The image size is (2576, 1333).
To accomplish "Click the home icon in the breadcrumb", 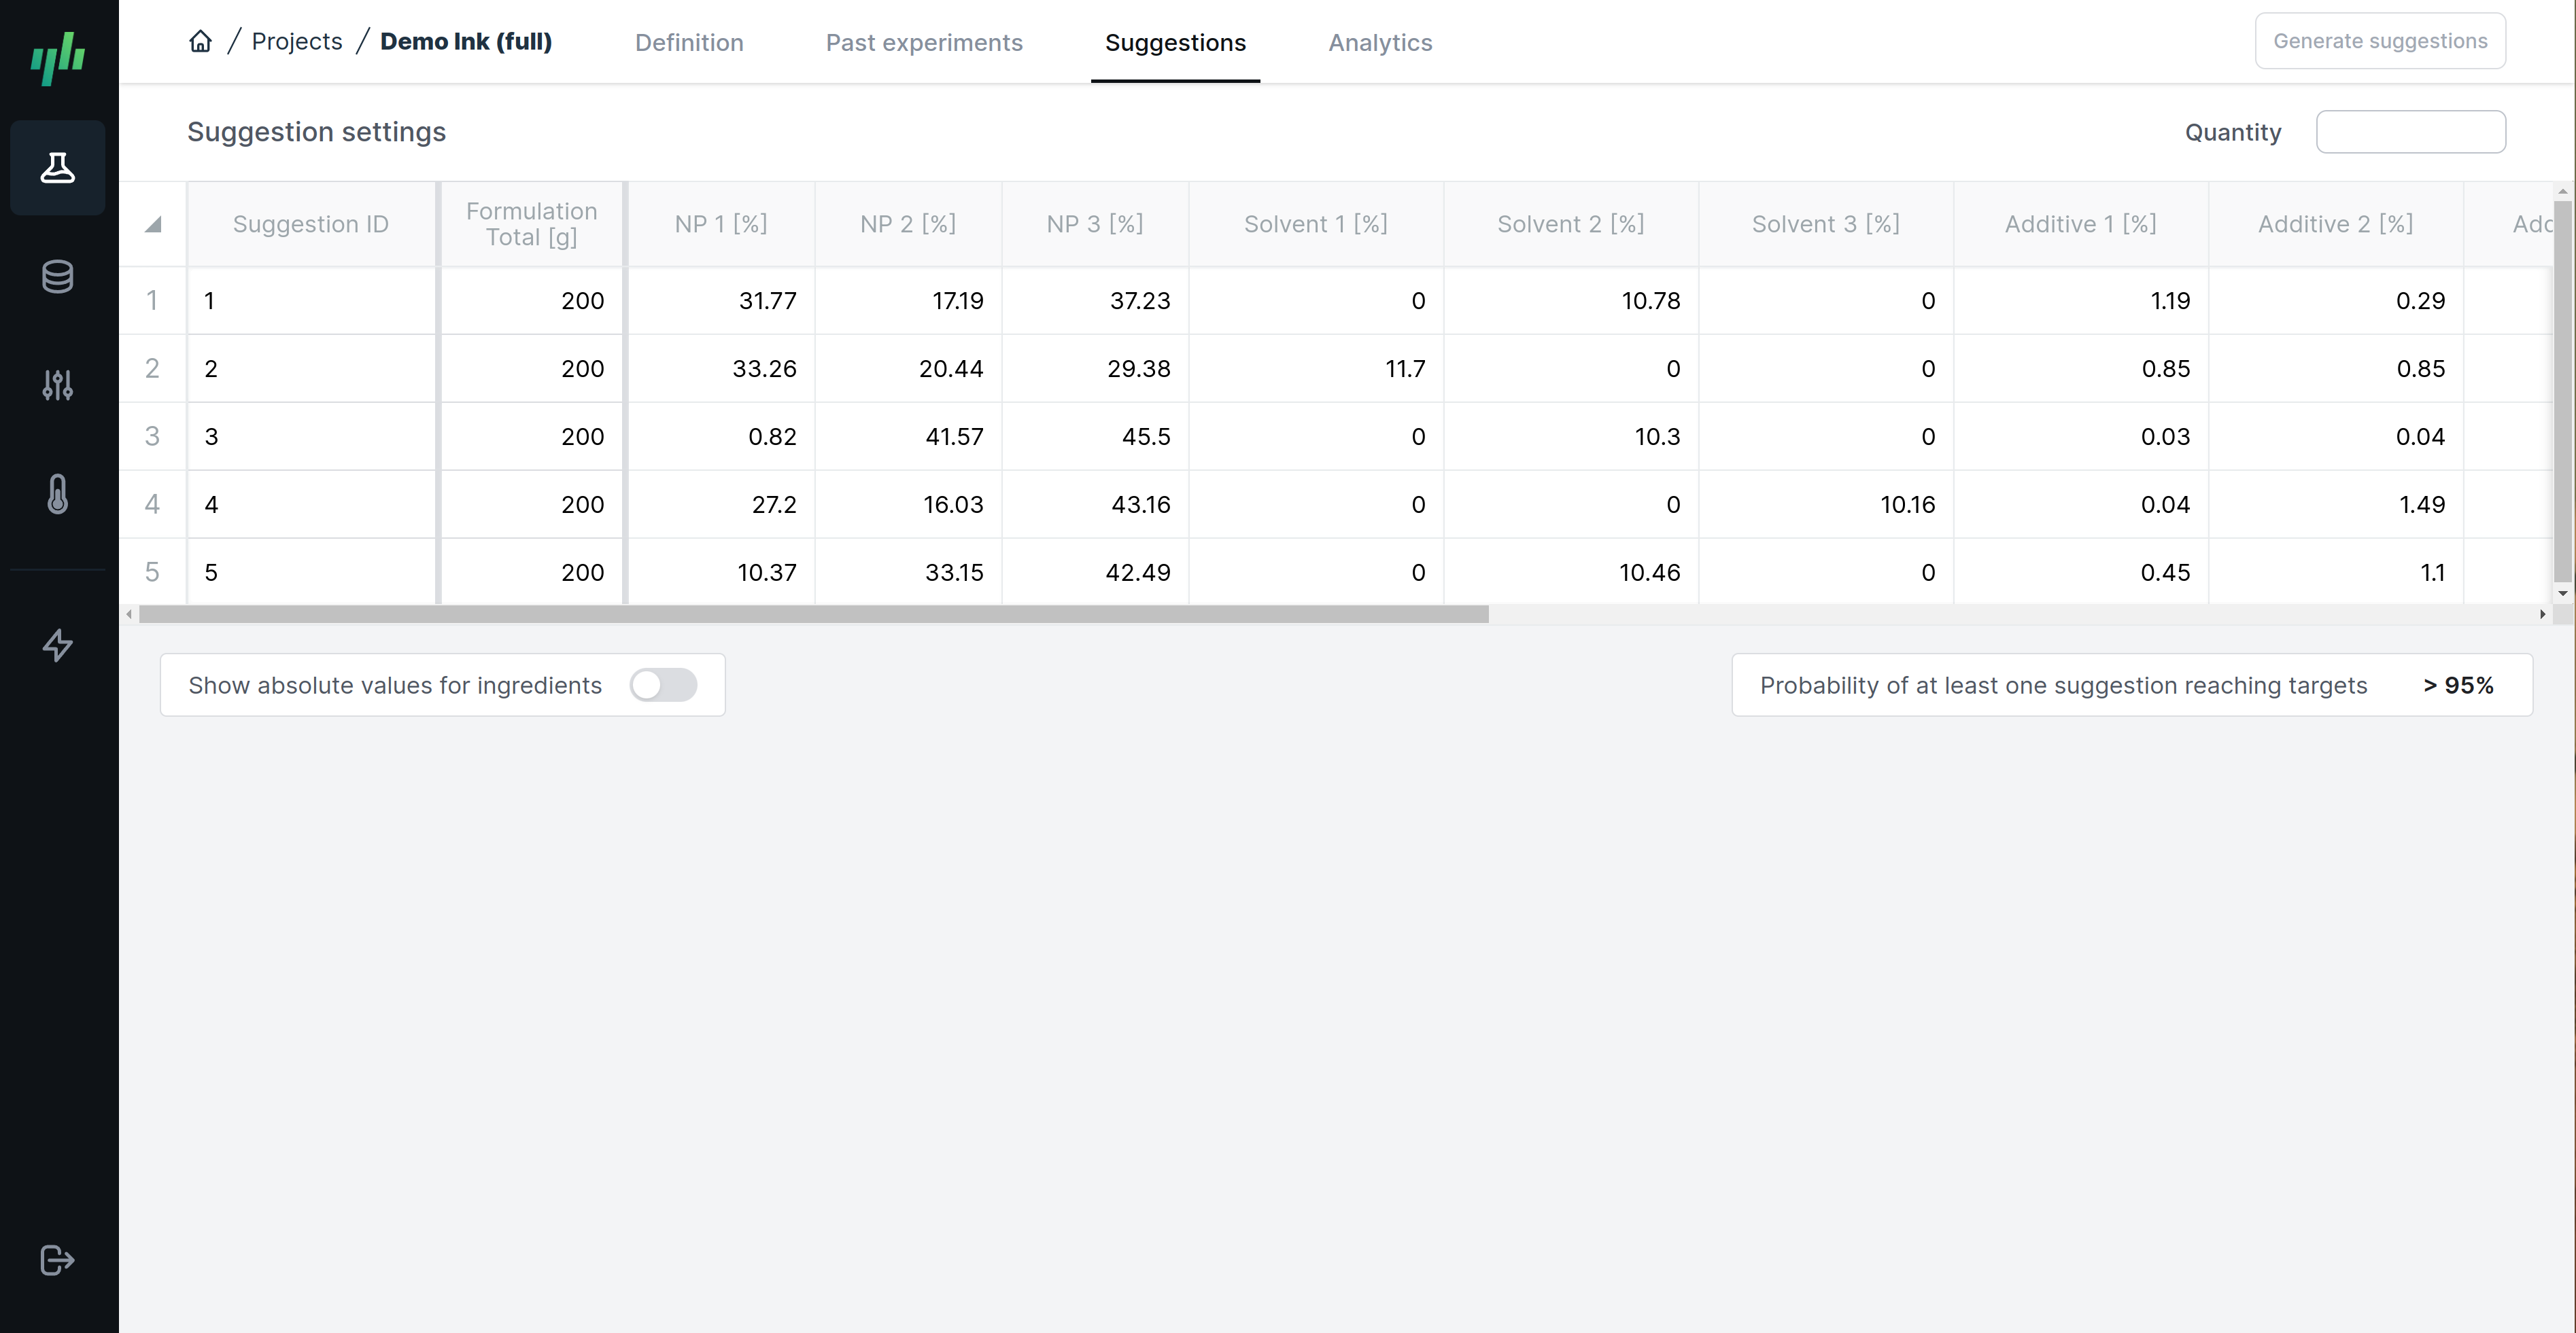I will (200, 40).
